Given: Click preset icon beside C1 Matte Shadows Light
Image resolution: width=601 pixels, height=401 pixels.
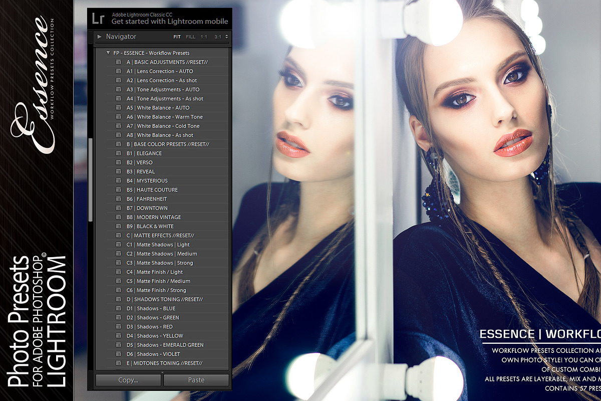Looking at the screenshot, I should pos(119,245).
